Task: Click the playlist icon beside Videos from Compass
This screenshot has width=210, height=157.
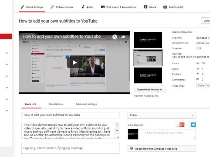Action: 131,148
